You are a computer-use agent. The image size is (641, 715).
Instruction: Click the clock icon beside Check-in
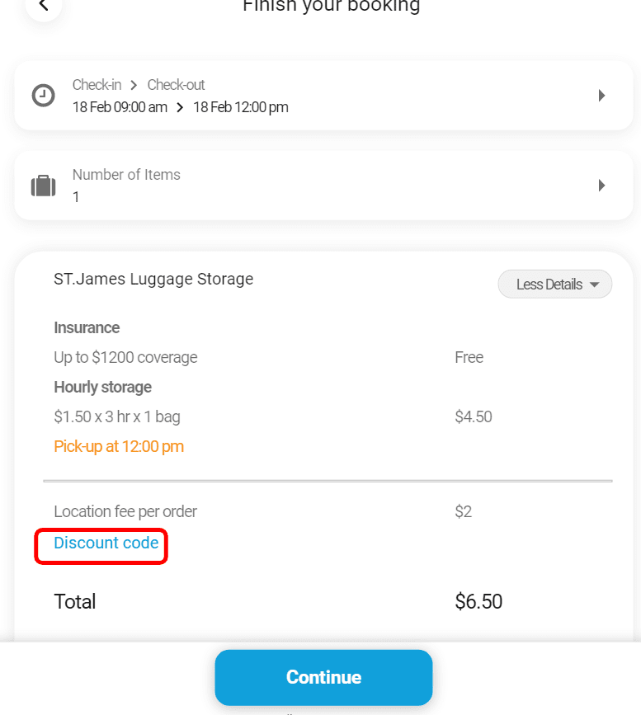point(43,96)
